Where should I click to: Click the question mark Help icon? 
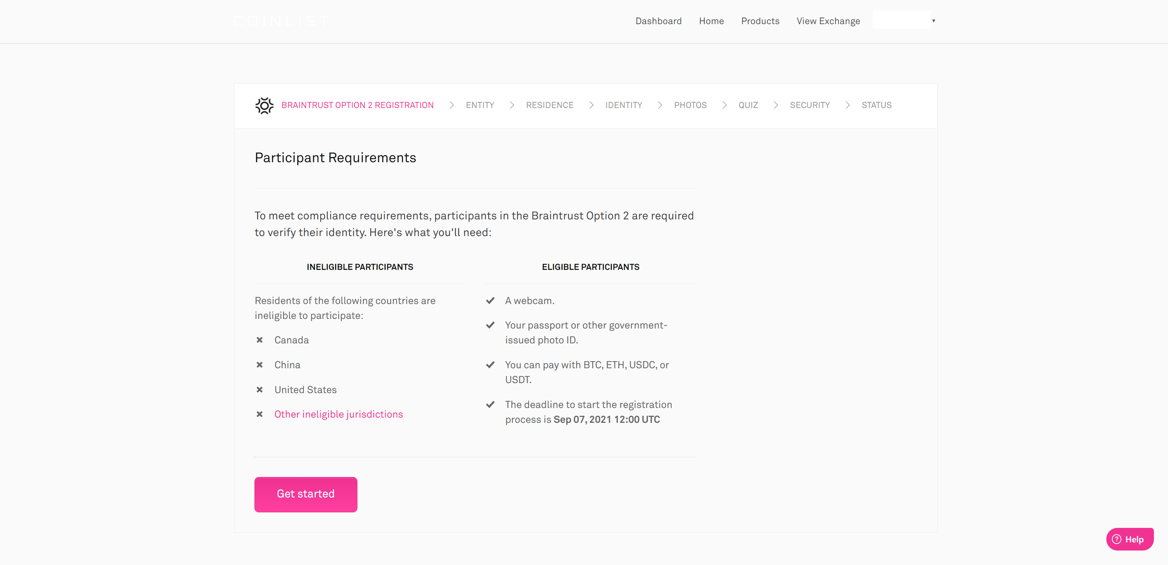pyautogui.click(x=1116, y=539)
